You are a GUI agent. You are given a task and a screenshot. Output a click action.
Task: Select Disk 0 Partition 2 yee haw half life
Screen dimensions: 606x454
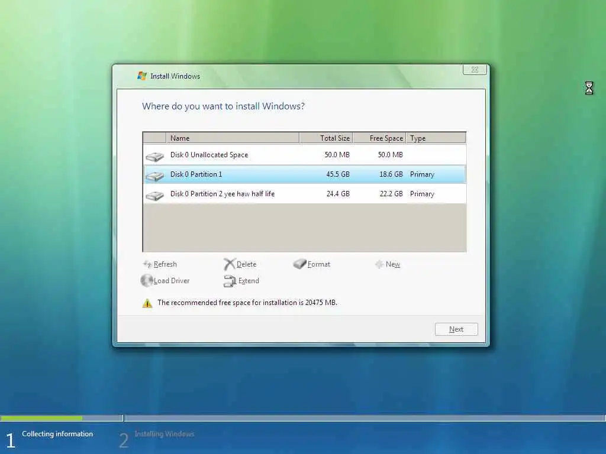[305, 194]
